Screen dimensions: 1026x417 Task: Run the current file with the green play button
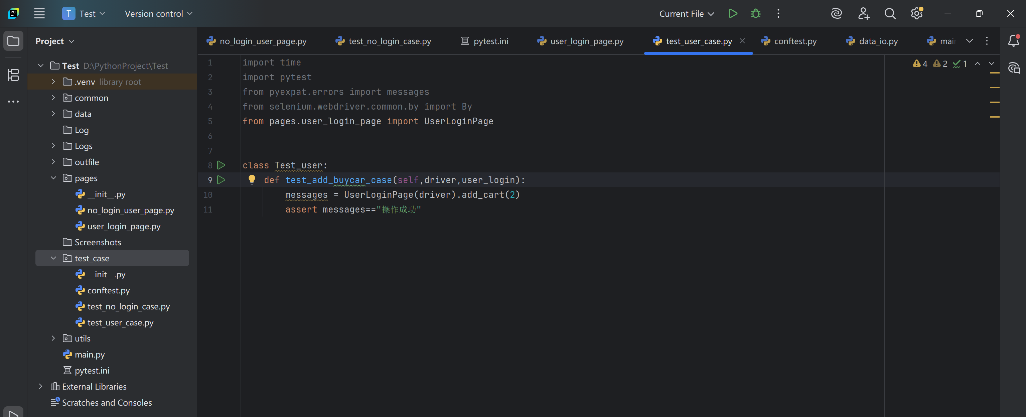(732, 14)
